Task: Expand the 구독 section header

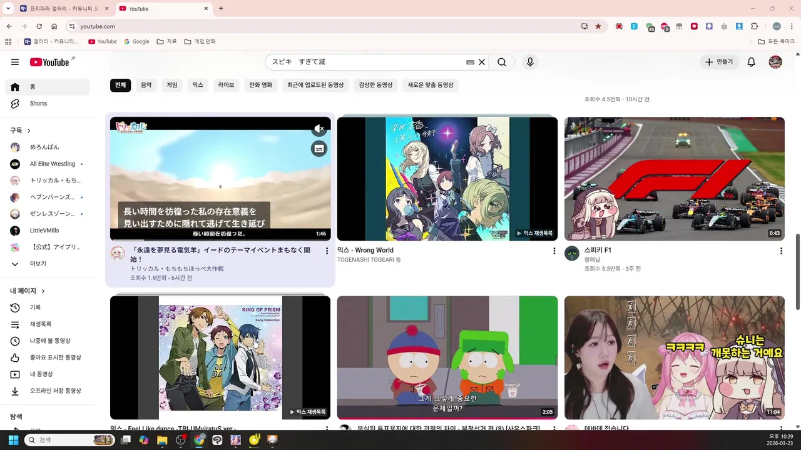Action: [21, 130]
